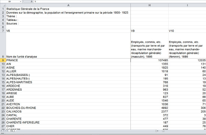This screenshot has width=206, height=135.
Task: Select column H header
Action: click(149, 5)
